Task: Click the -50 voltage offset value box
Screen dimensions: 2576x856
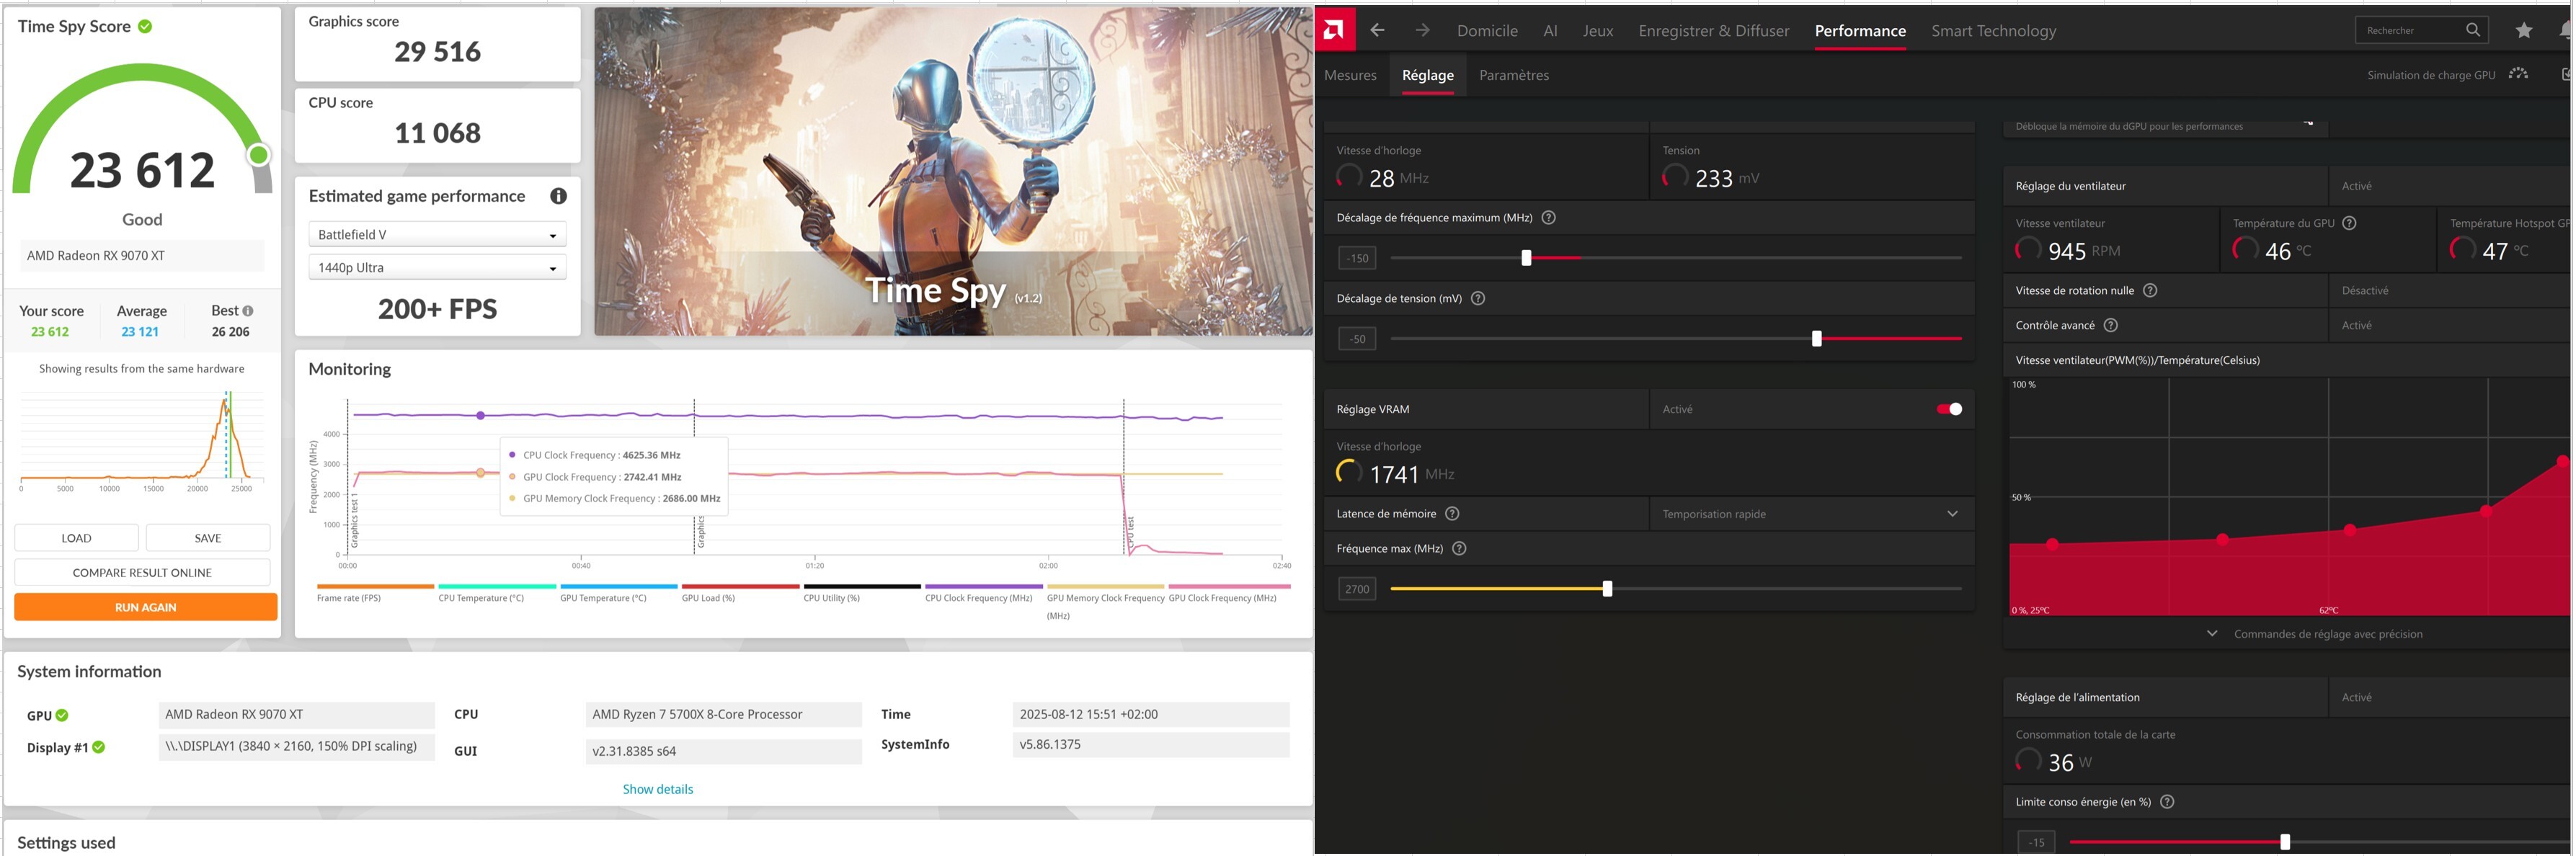Action: tap(1357, 339)
